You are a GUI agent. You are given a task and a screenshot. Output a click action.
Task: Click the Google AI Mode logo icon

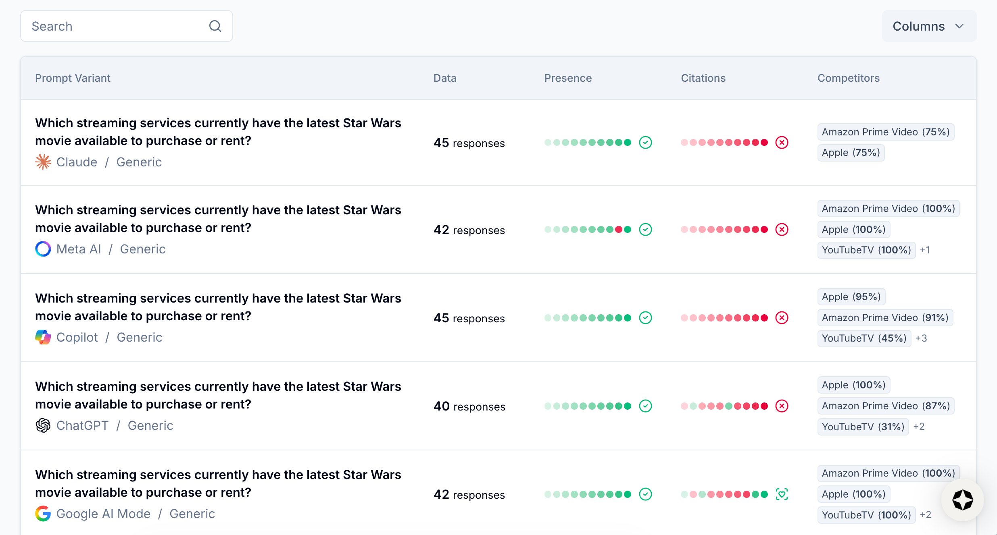tap(43, 514)
